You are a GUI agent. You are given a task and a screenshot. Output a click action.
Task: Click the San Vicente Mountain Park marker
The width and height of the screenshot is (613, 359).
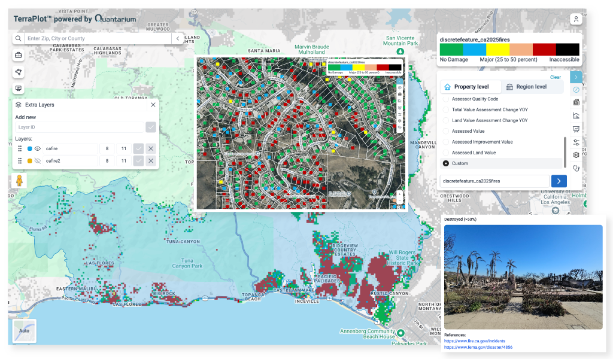(x=400, y=51)
